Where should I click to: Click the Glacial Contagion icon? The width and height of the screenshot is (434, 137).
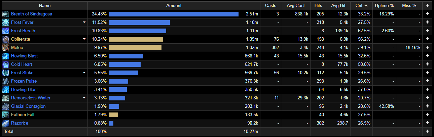point(6,106)
